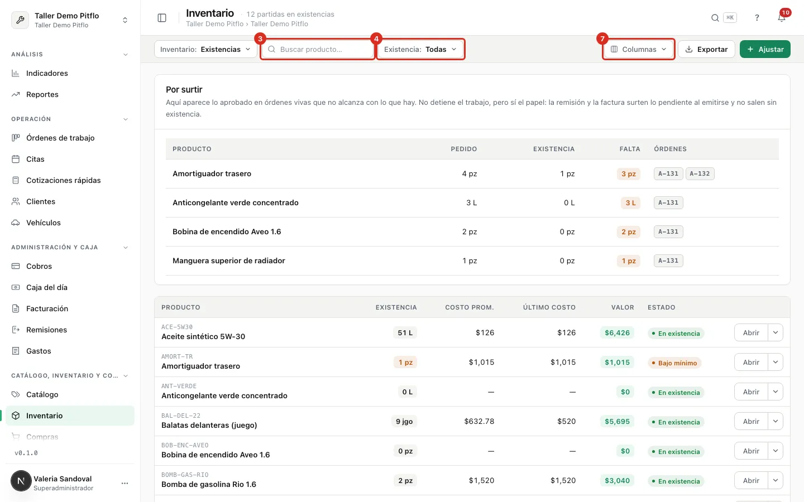Open Facturación from the sidebar
Image resolution: width=804 pixels, height=502 pixels.
click(x=70, y=308)
